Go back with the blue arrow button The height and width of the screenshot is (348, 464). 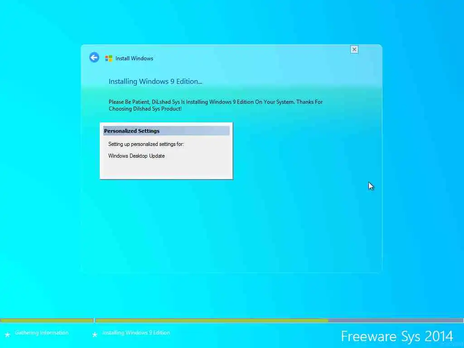tap(94, 58)
